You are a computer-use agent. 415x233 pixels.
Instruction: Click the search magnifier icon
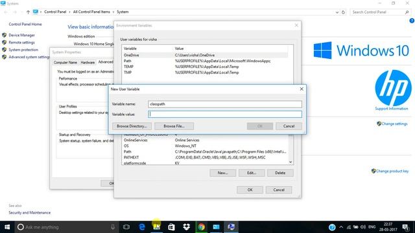(407, 12)
